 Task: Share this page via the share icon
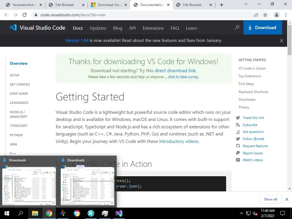pyautogui.click(x=256, y=15)
